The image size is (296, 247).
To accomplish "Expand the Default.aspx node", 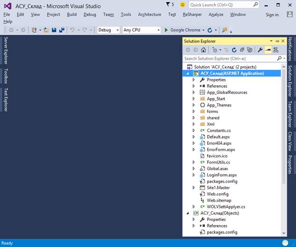I will pos(193,137).
